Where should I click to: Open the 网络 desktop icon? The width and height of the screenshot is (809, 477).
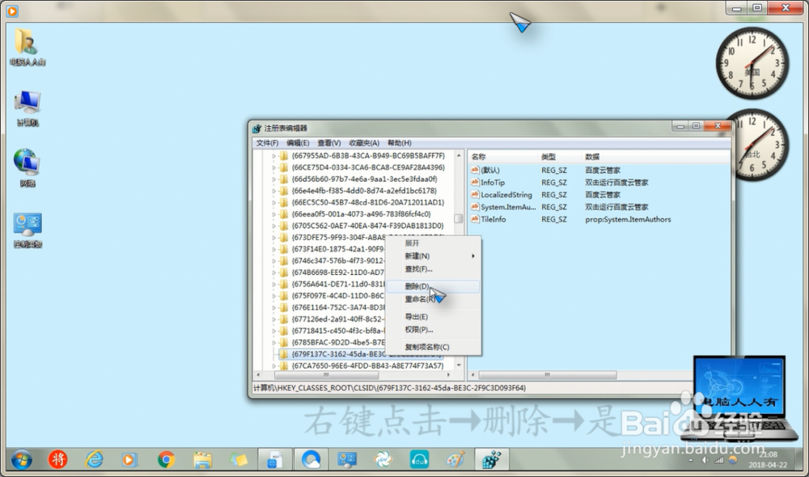tap(28, 167)
